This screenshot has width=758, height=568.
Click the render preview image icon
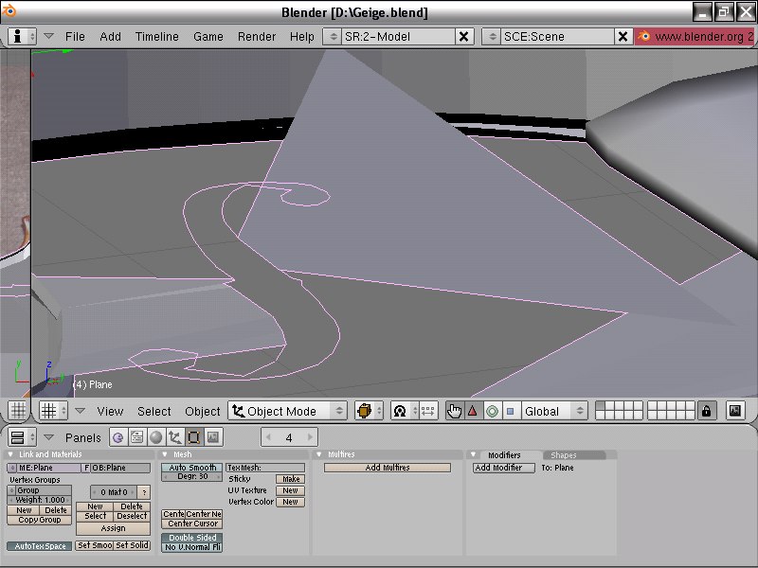click(x=735, y=411)
